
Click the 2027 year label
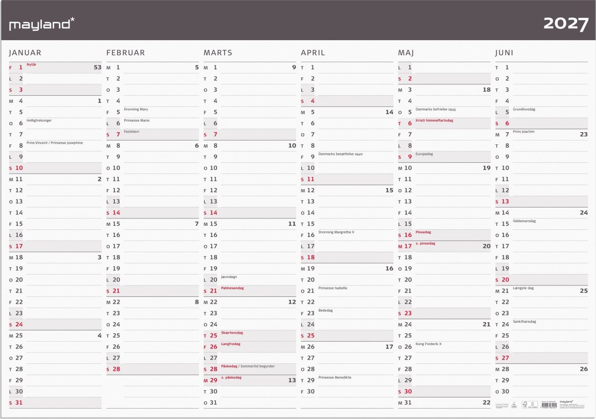(x=566, y=23)
